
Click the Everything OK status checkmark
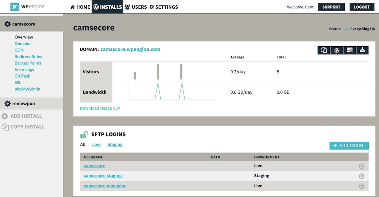[x=347, y=29]
